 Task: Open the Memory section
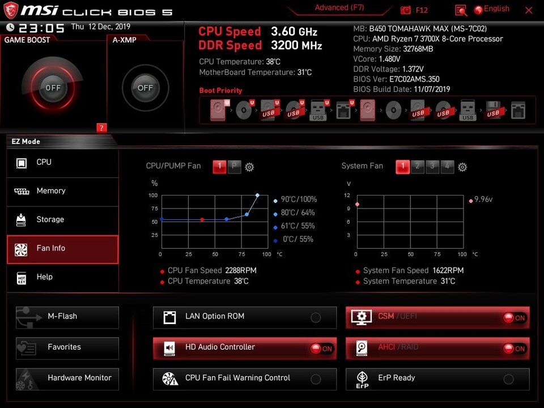point(62,192)
